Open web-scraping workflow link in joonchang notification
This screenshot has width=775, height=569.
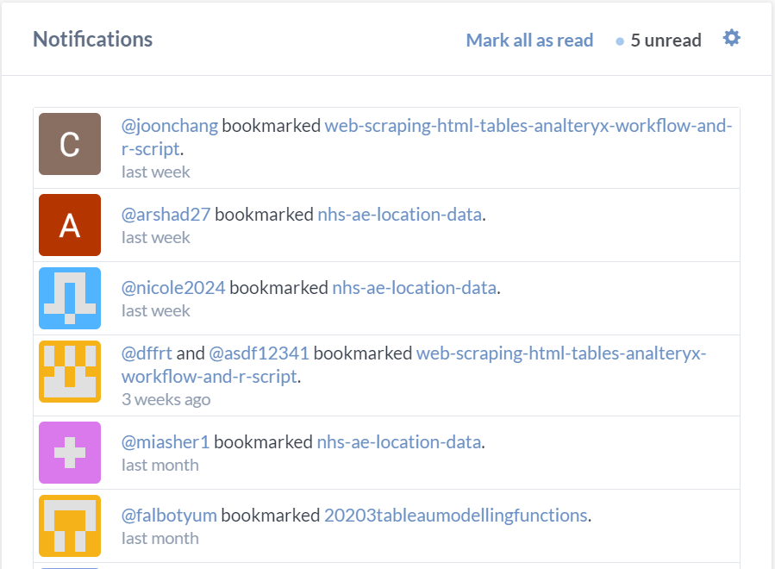[x=528, y=126]
